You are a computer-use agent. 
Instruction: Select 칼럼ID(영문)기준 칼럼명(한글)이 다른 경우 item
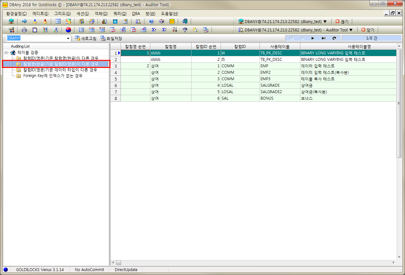point(61,58)
